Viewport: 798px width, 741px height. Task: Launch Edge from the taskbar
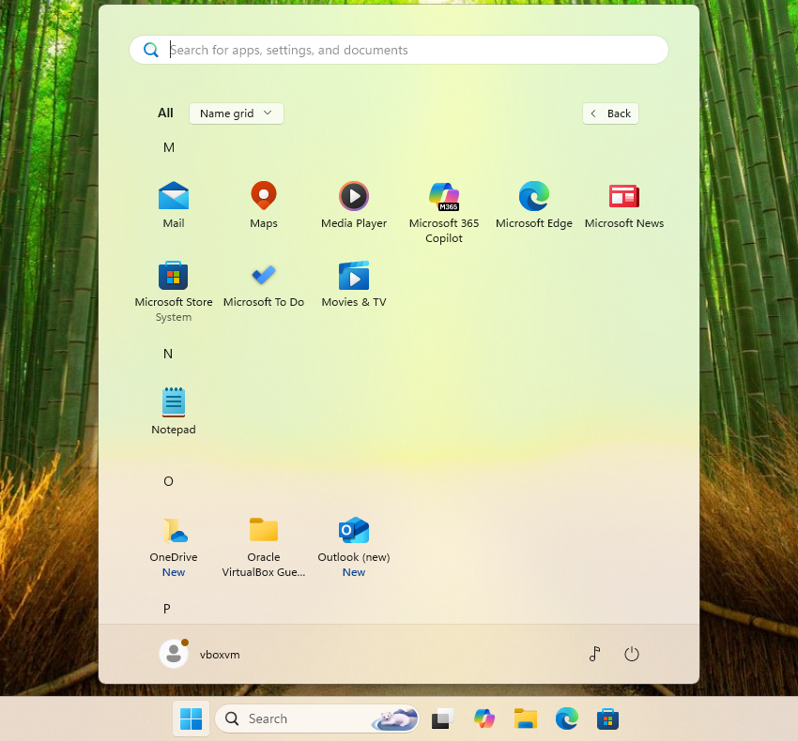coord(566,718)
